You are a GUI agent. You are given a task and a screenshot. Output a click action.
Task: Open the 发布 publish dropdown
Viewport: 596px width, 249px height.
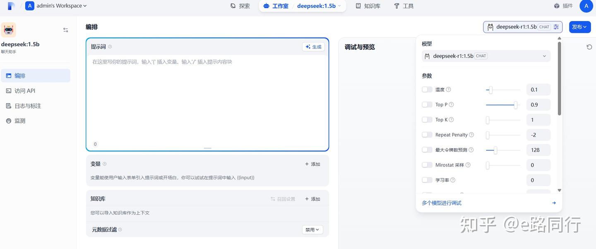click(x=580, y=27)
